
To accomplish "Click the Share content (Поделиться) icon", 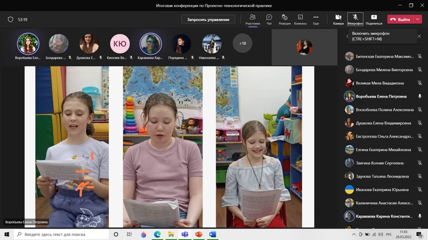I will 374,19.
